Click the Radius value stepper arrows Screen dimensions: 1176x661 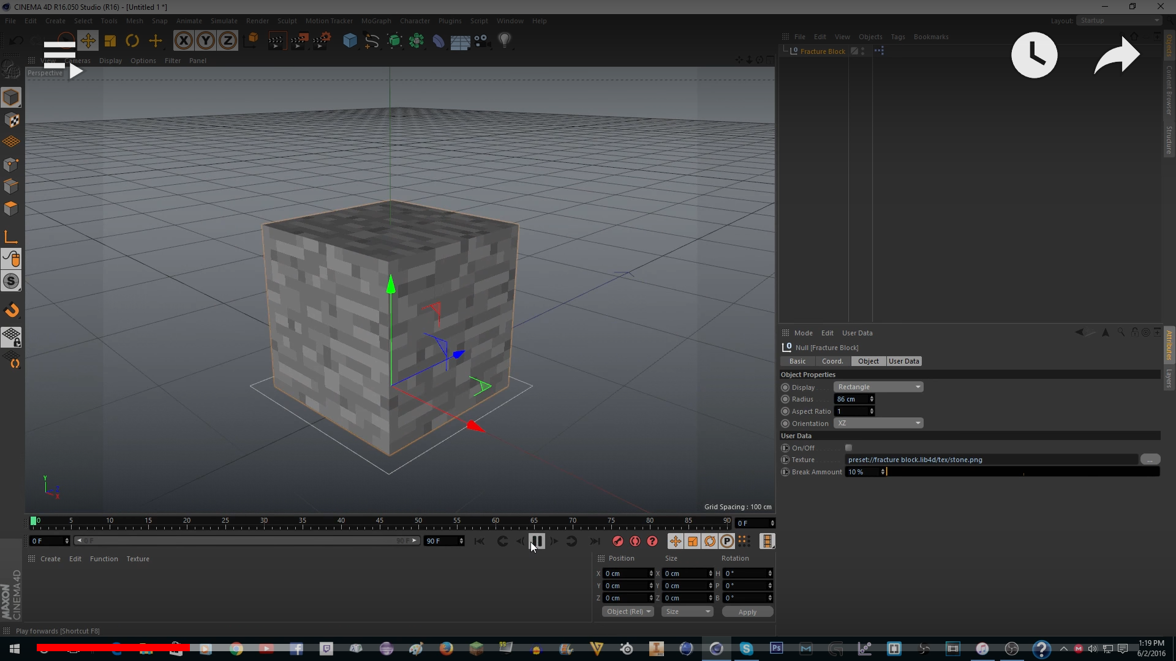tap(872, 399)
